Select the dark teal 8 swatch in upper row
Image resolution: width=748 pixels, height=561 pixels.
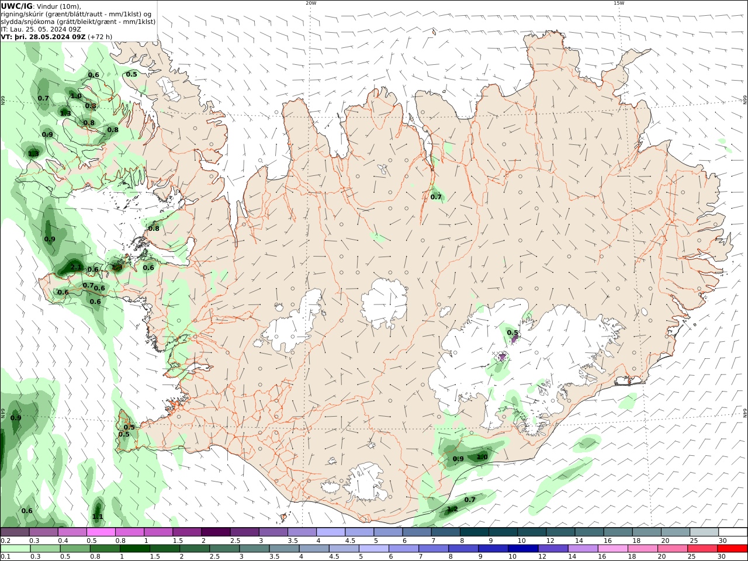[x=475, y=532]
